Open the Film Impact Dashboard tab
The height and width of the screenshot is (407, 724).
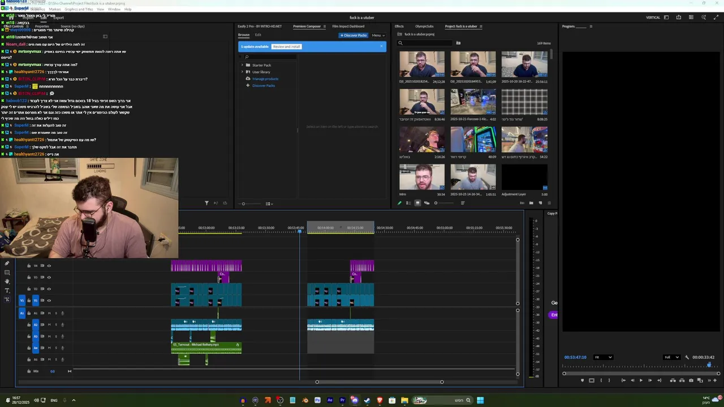coord(348,27)
